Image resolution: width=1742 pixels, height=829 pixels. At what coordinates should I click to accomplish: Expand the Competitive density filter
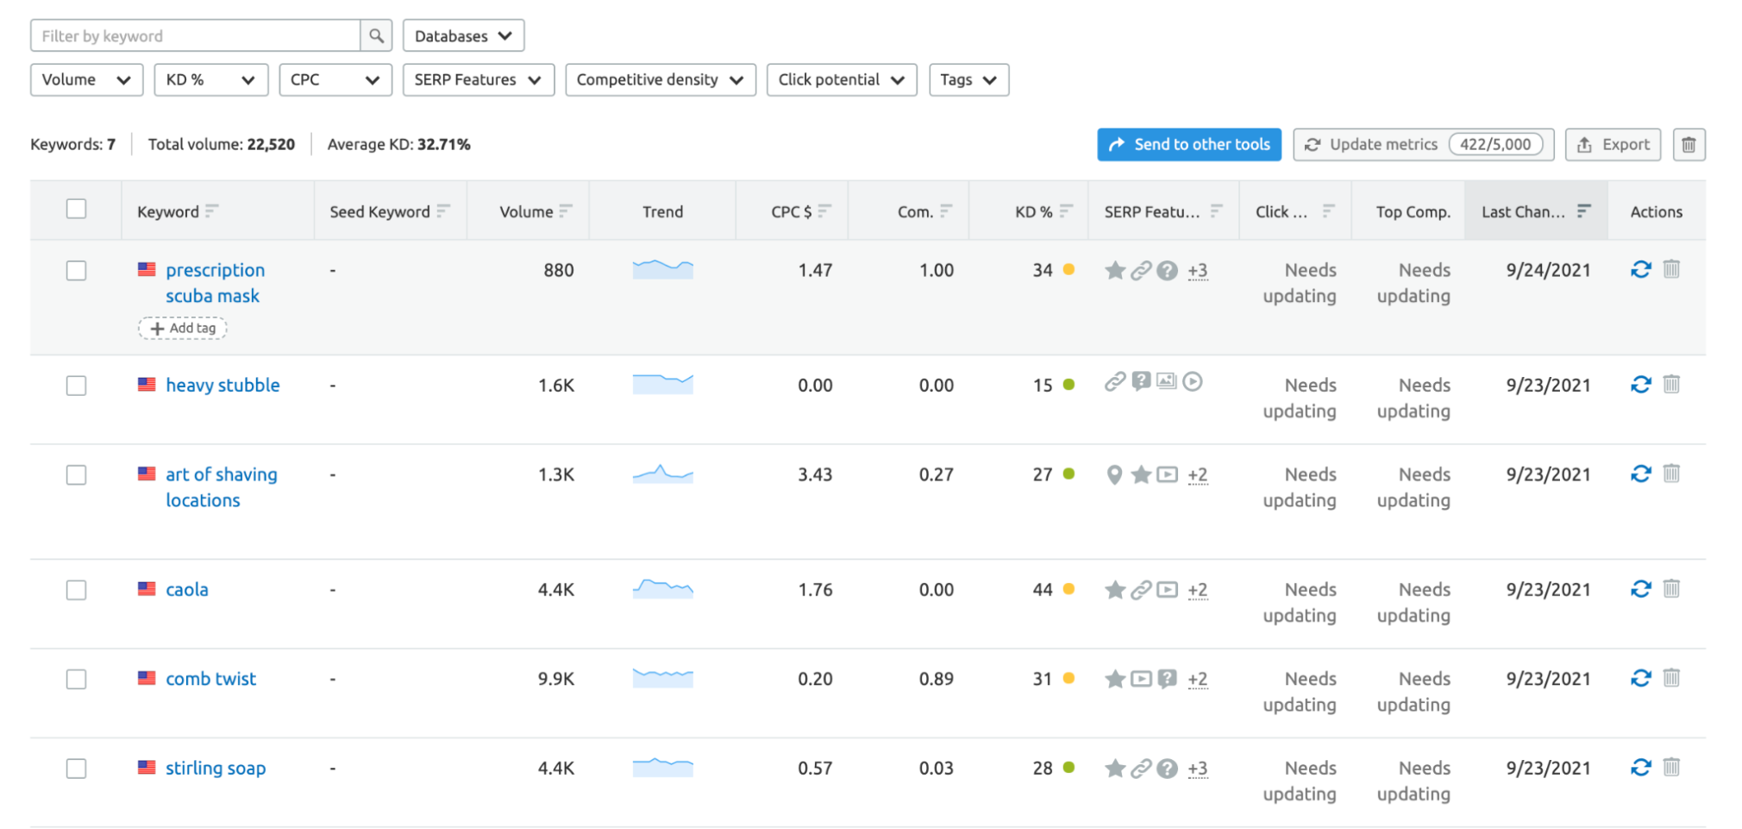pos(661,80)
